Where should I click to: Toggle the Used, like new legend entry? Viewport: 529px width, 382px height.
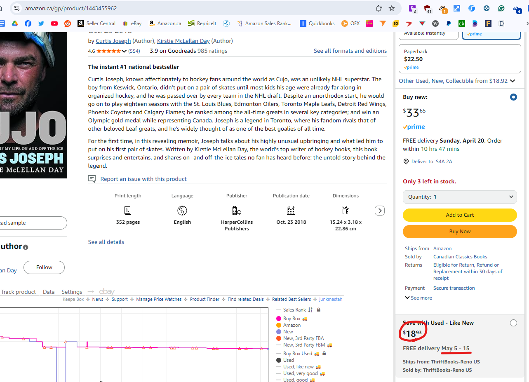point(299,367)
